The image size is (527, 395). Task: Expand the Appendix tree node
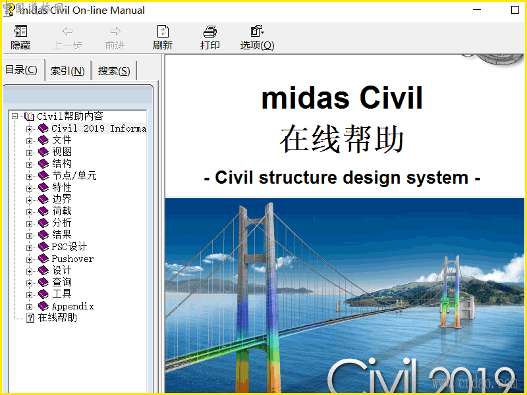click(29, 307)
